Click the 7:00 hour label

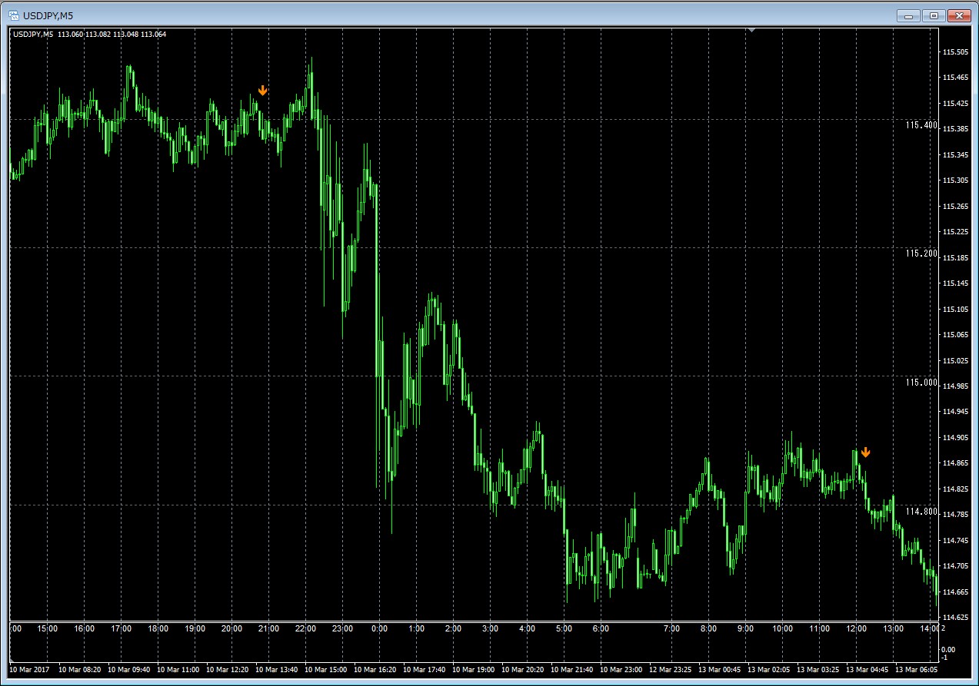pos(671,628)
